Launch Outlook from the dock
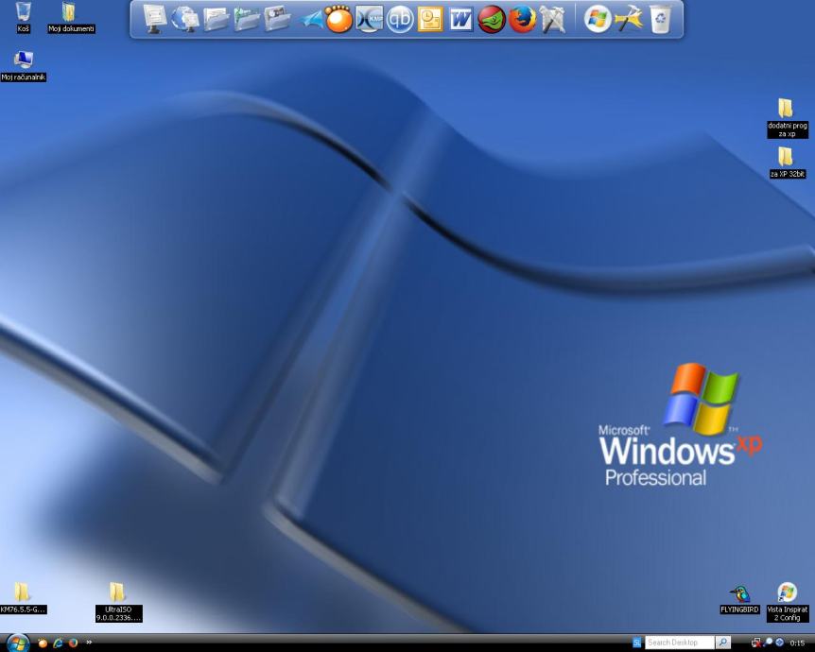Image resolution: width=815 pixels, height=652 pixels. [x=430, y=19]
